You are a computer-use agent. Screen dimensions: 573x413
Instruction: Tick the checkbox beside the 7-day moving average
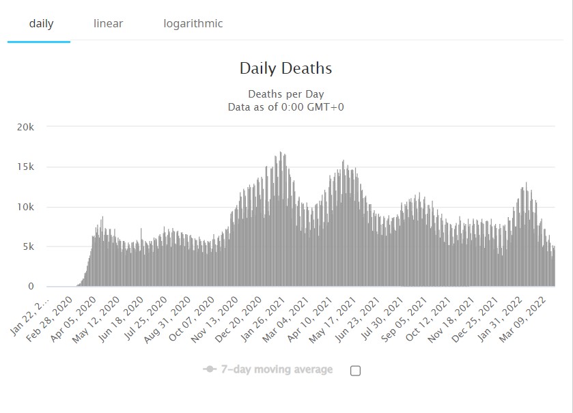pyautogui.click(x=355, y=371)
